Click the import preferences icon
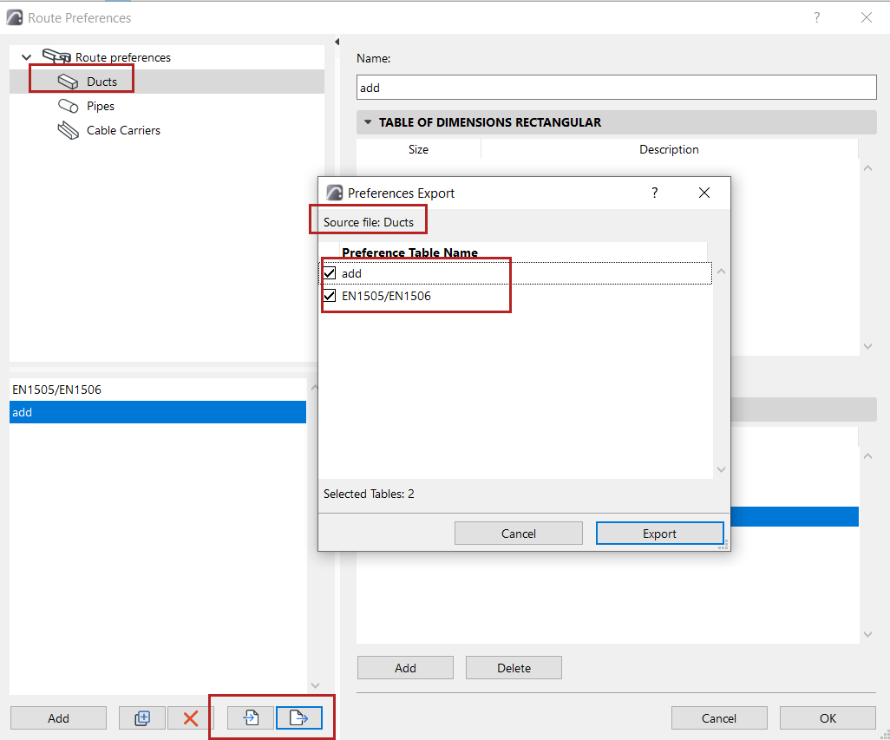890x740 pixels. pos(251,718)
